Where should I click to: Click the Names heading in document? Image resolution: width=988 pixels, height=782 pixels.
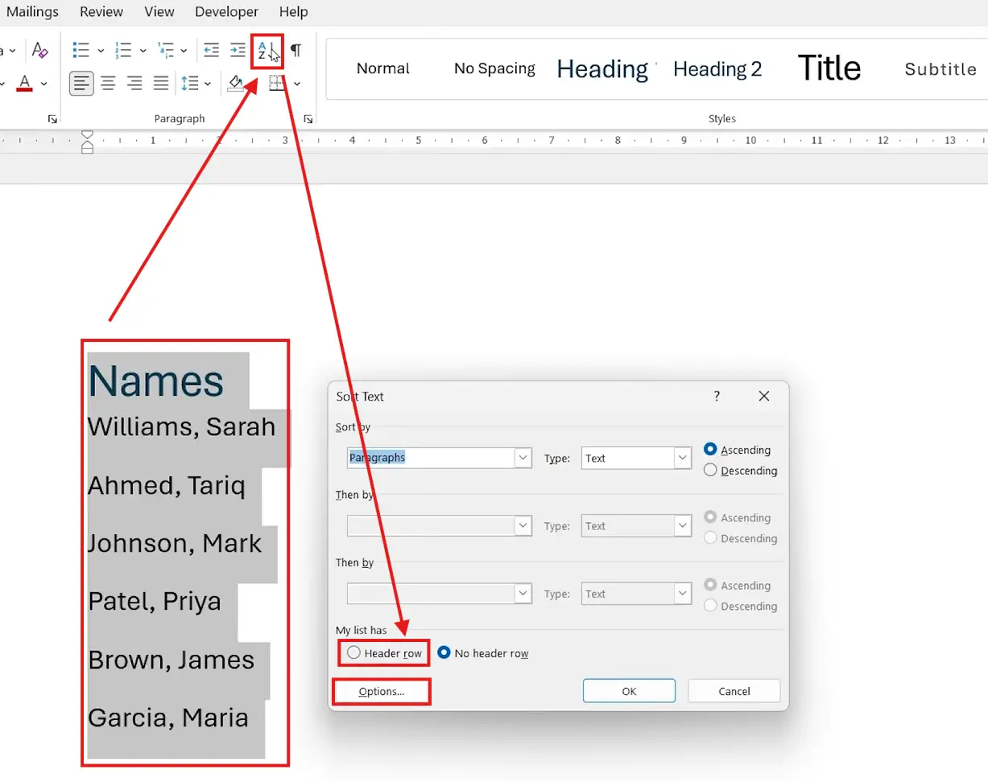[x=155, y=381]
